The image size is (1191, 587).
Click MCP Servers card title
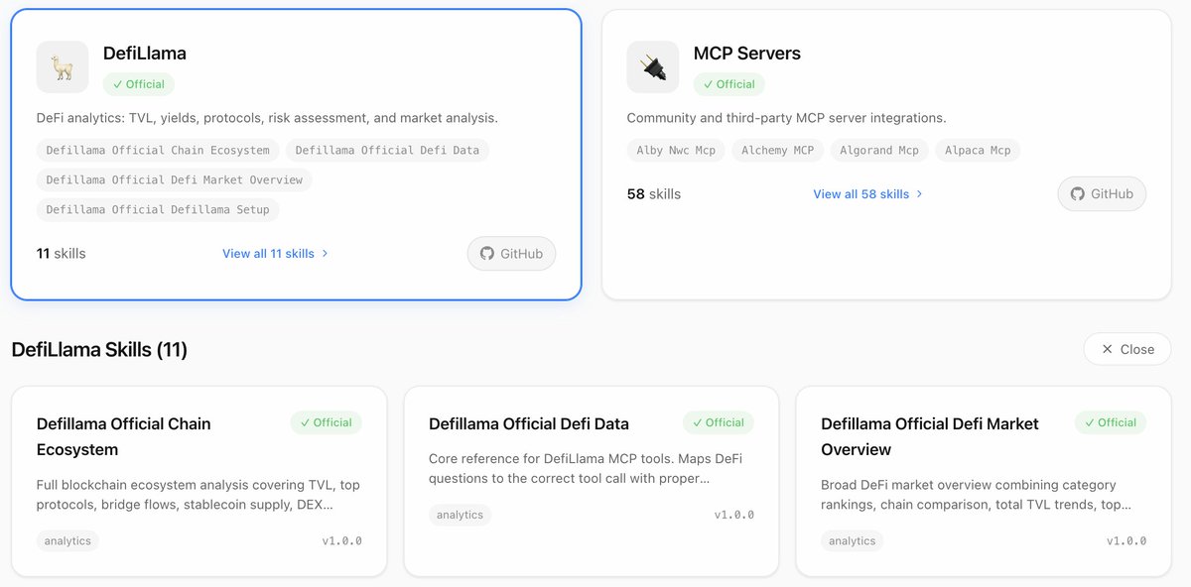tap(747, 54)
